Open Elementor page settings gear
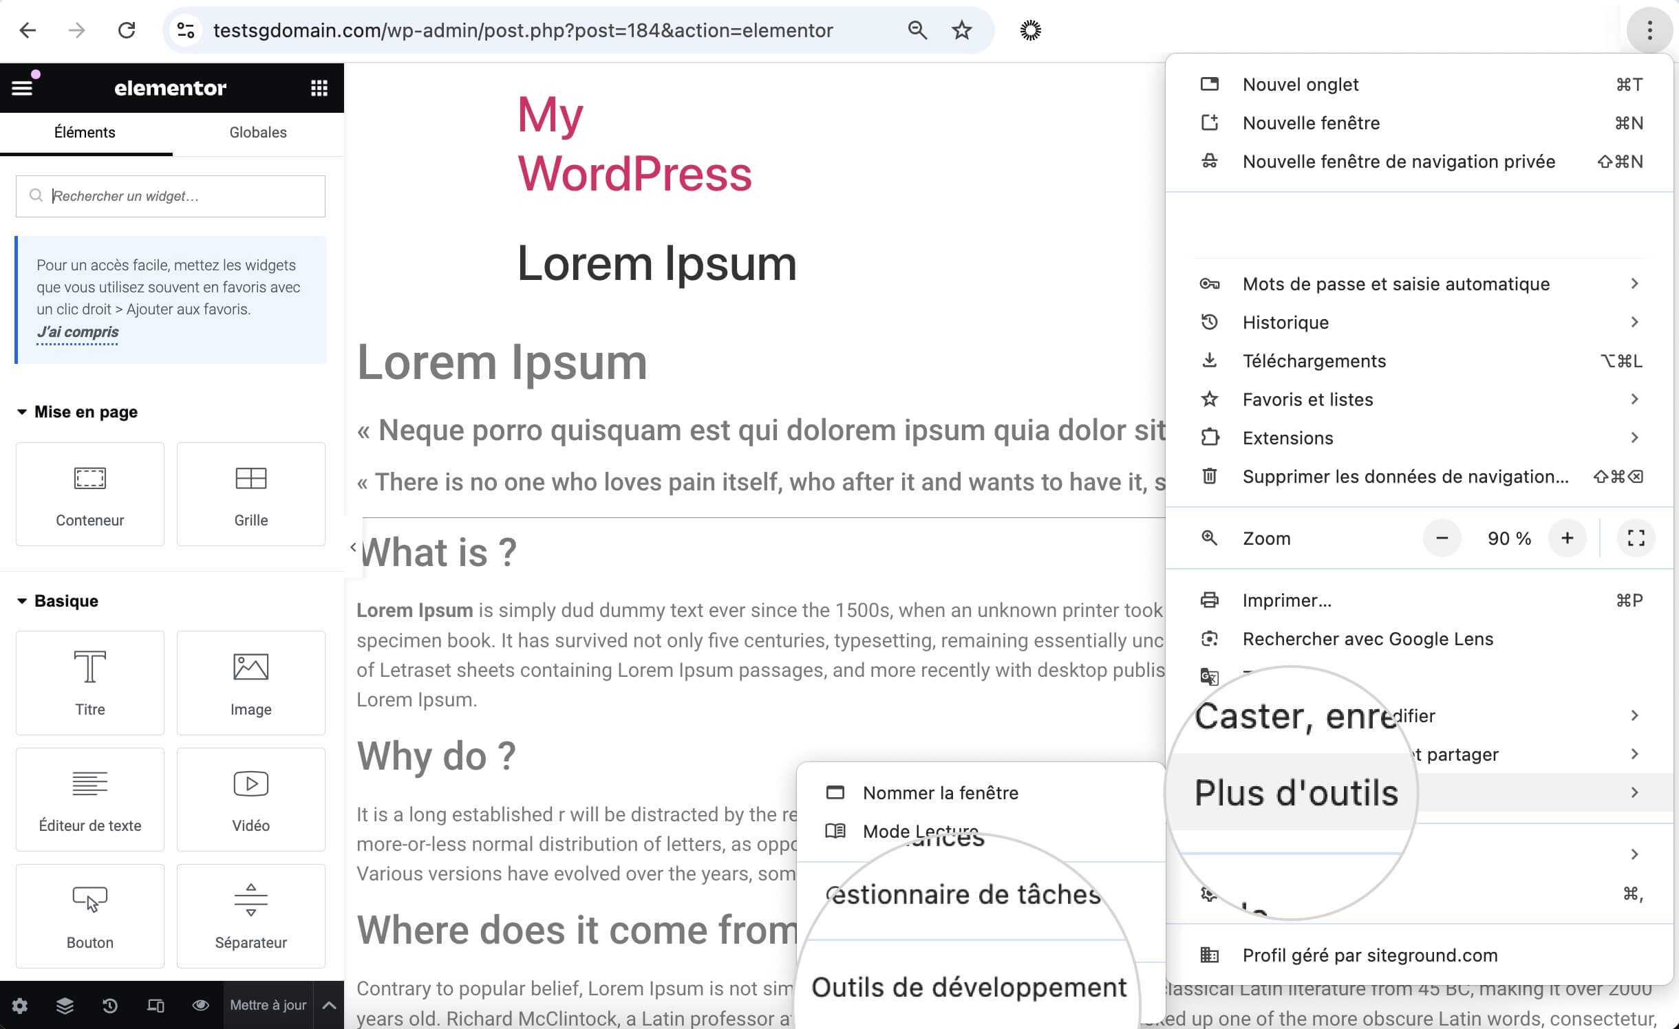The image size is (1679, 1029). coord(20,1006)
